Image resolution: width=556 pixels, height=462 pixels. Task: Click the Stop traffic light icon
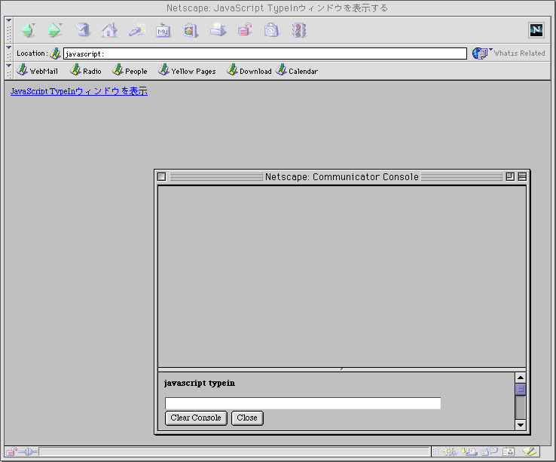[x=299, y=30]
